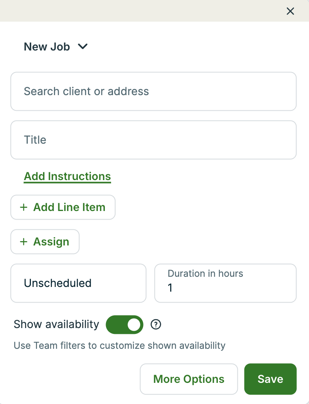Click into the Title field
This screenshot has height=404, width=309.
pos(153,140)
